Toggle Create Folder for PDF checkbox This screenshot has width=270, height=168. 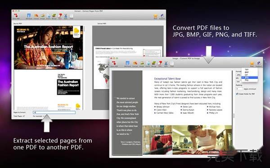(x=237, y=94)
